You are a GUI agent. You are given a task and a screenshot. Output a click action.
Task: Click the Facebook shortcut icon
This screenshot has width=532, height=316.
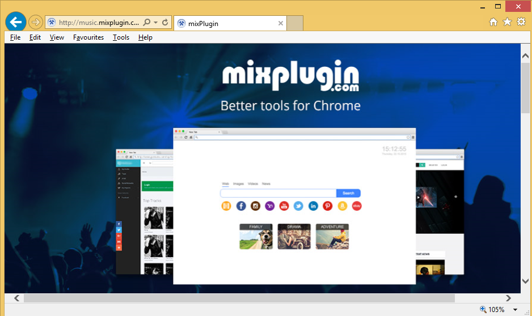[241, 206]
